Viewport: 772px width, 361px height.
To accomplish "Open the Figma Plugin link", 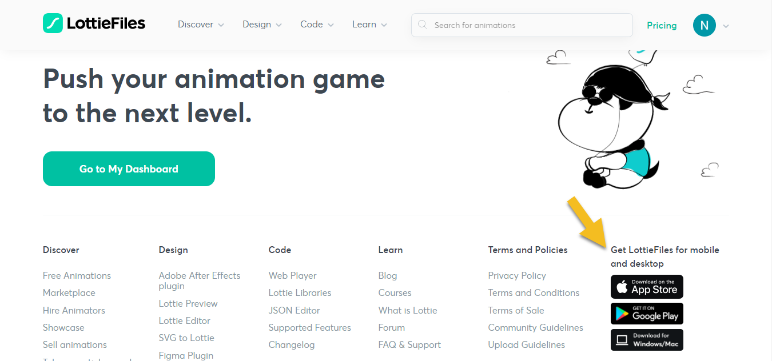I will coord(186,355).
